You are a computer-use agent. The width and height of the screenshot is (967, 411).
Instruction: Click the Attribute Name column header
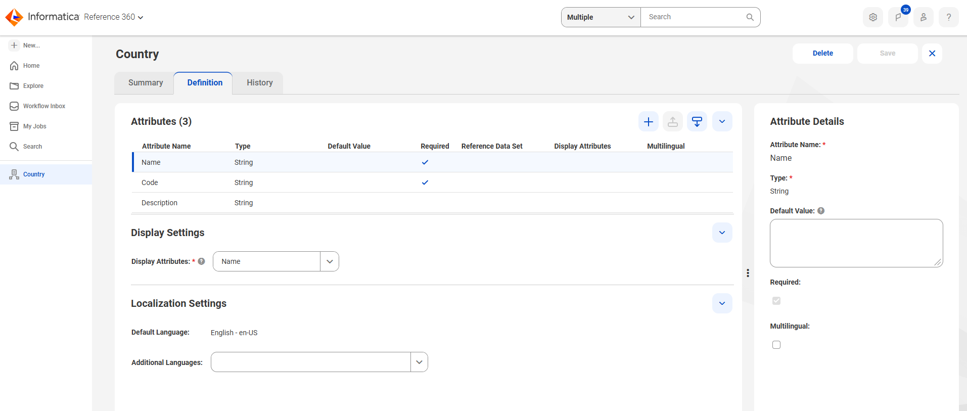tap(166, 146)
